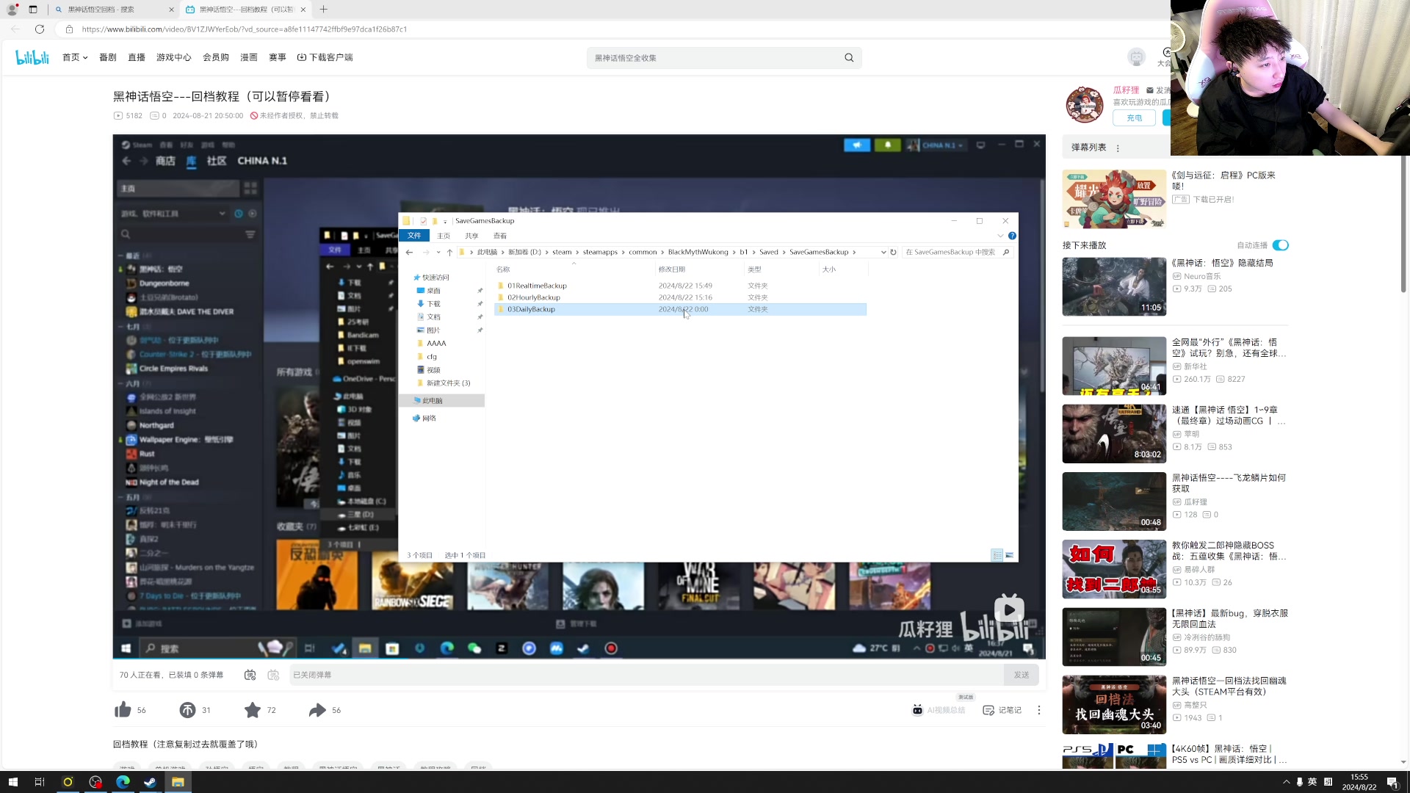
Task: Open the 番剧 nav item
Action: (108, 57)
